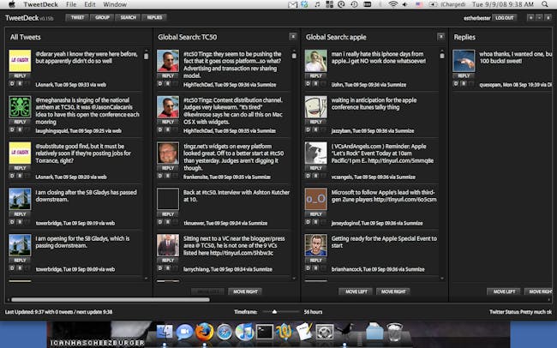Click the Wi-Fi status icon in menu bar
Image resolution: width=557 pixels, height=348 pixels.
392,4
